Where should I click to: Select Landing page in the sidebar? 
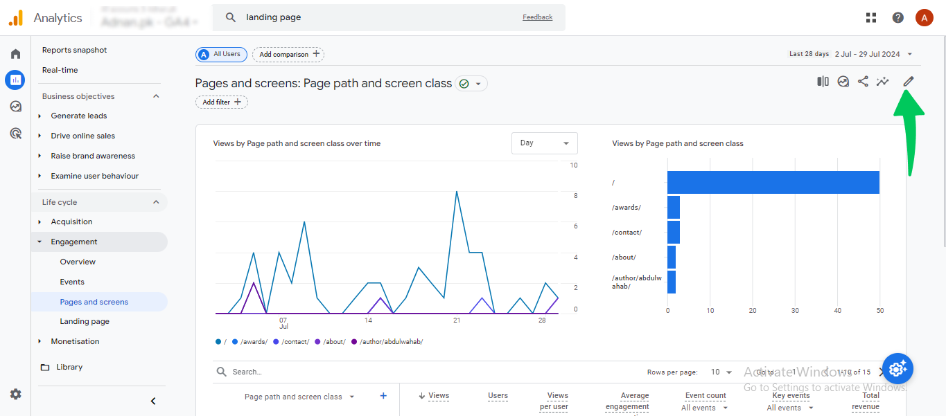click(85, 321)
